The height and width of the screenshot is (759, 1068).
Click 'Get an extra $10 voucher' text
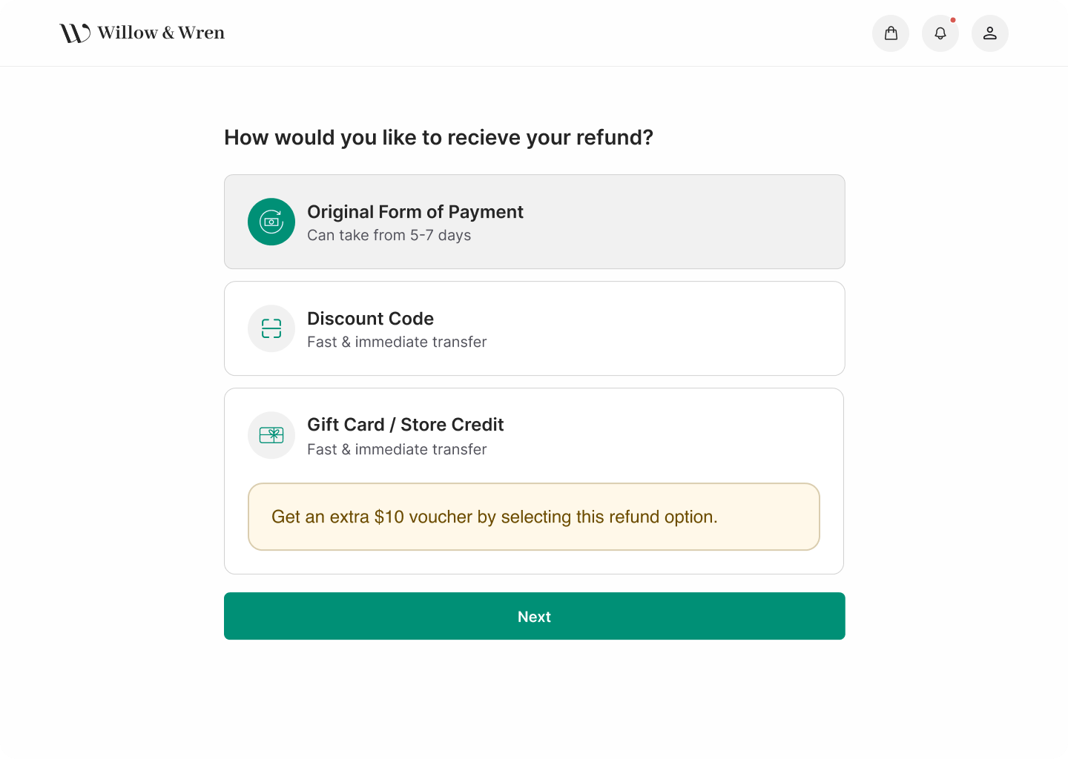[x=495, y=517]
